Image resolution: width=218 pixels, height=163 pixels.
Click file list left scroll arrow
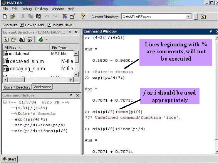coord(5,80)
